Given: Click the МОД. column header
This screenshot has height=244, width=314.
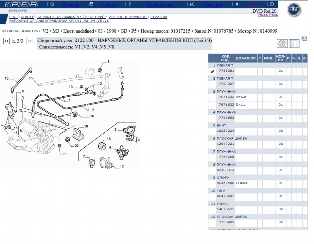Looking at the screenshot, I should pos(269,58).
